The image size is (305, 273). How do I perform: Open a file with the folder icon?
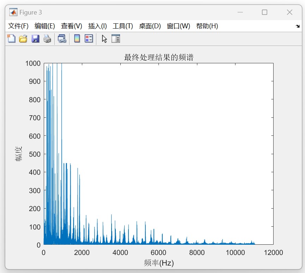[23, 39]
